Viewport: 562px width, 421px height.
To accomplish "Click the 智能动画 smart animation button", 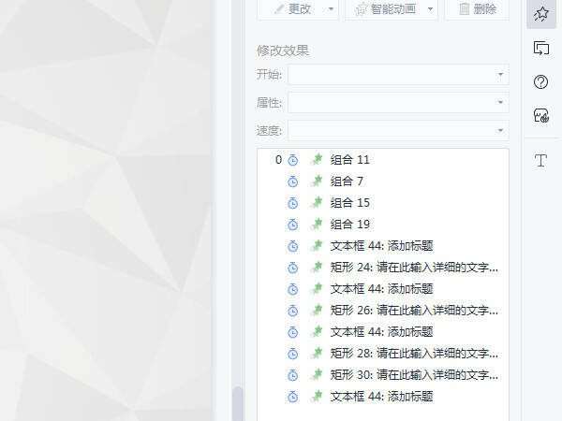I will (385, 9).
